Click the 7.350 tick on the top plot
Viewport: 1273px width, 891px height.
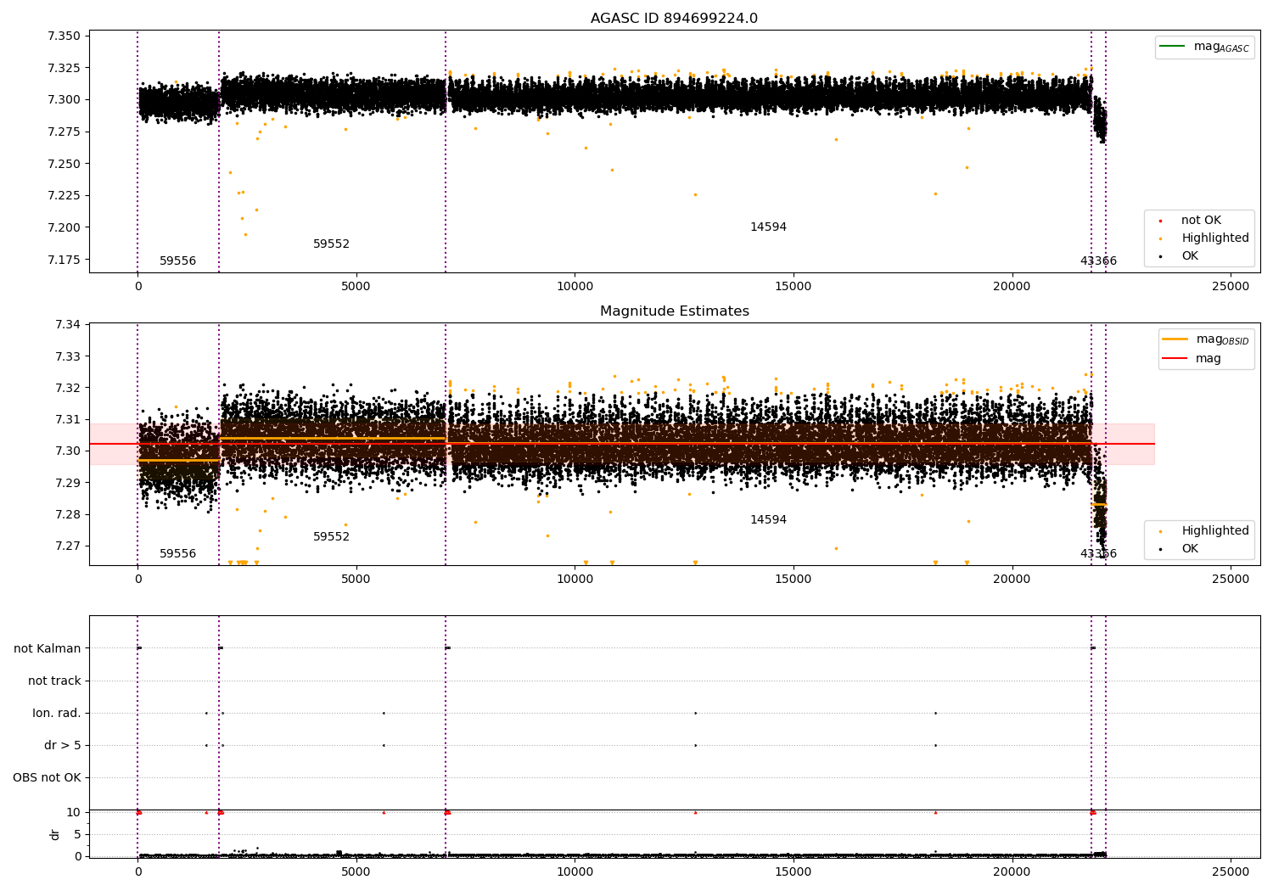point(64,36)
